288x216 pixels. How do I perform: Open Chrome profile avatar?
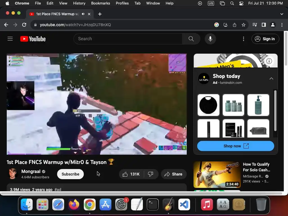click(x=273, y=25)
